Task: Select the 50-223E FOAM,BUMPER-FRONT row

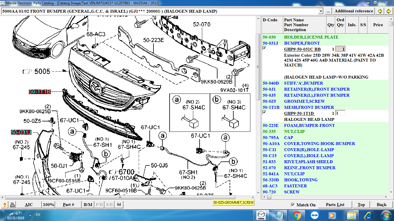Action: coord(325,125)
